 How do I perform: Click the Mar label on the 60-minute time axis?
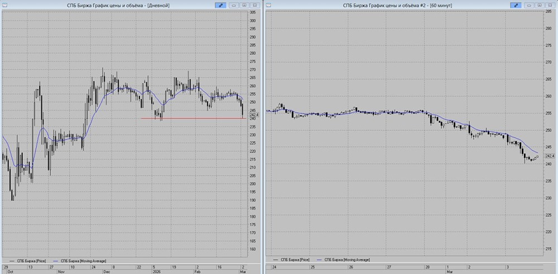click(449, 272)
